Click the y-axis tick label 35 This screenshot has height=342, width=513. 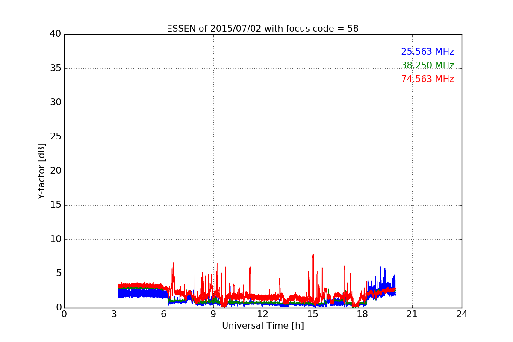tap(56, 68)
